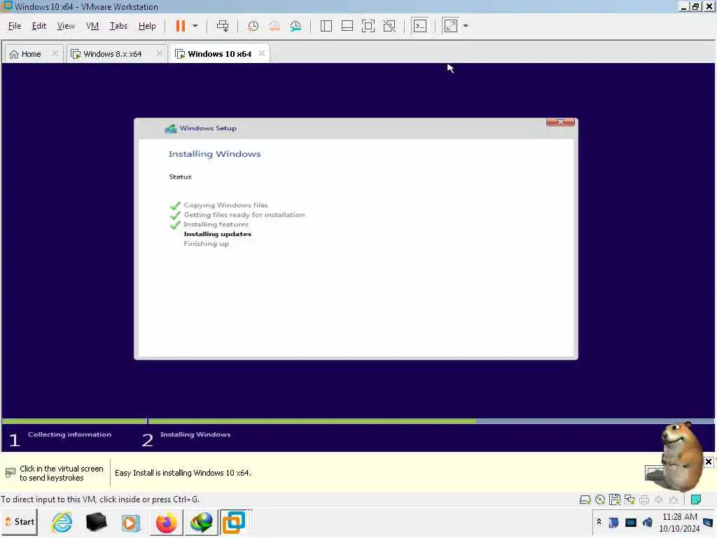Dismiss the Easy Install information bar
The height and width of the screenshot is (538, 717).
(709, 462)
